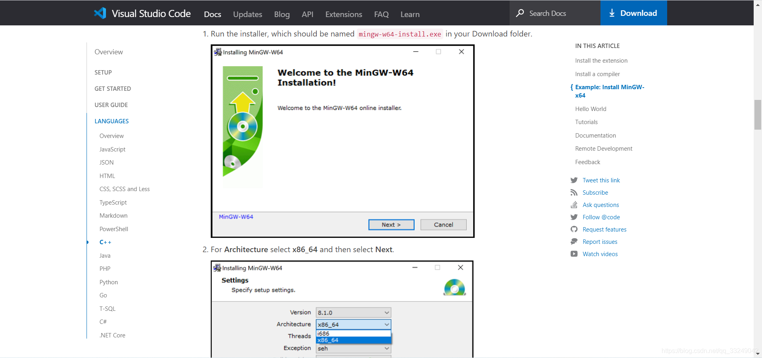The height and width of the screenshot is (358, 762).
Task: Expand the USER GUIDE sidebar section
Action: pos(111,105)
